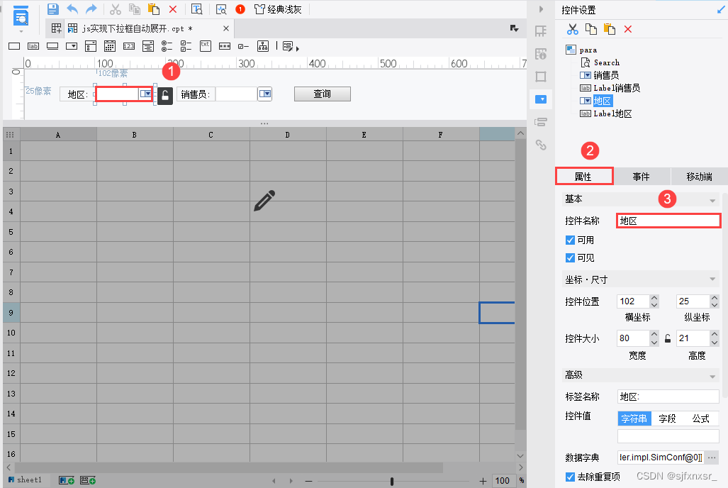Click the horizontal scrollbar of the sheet
Image resolution: width=728 pixels, height=488 pixels.
point(228,467)
